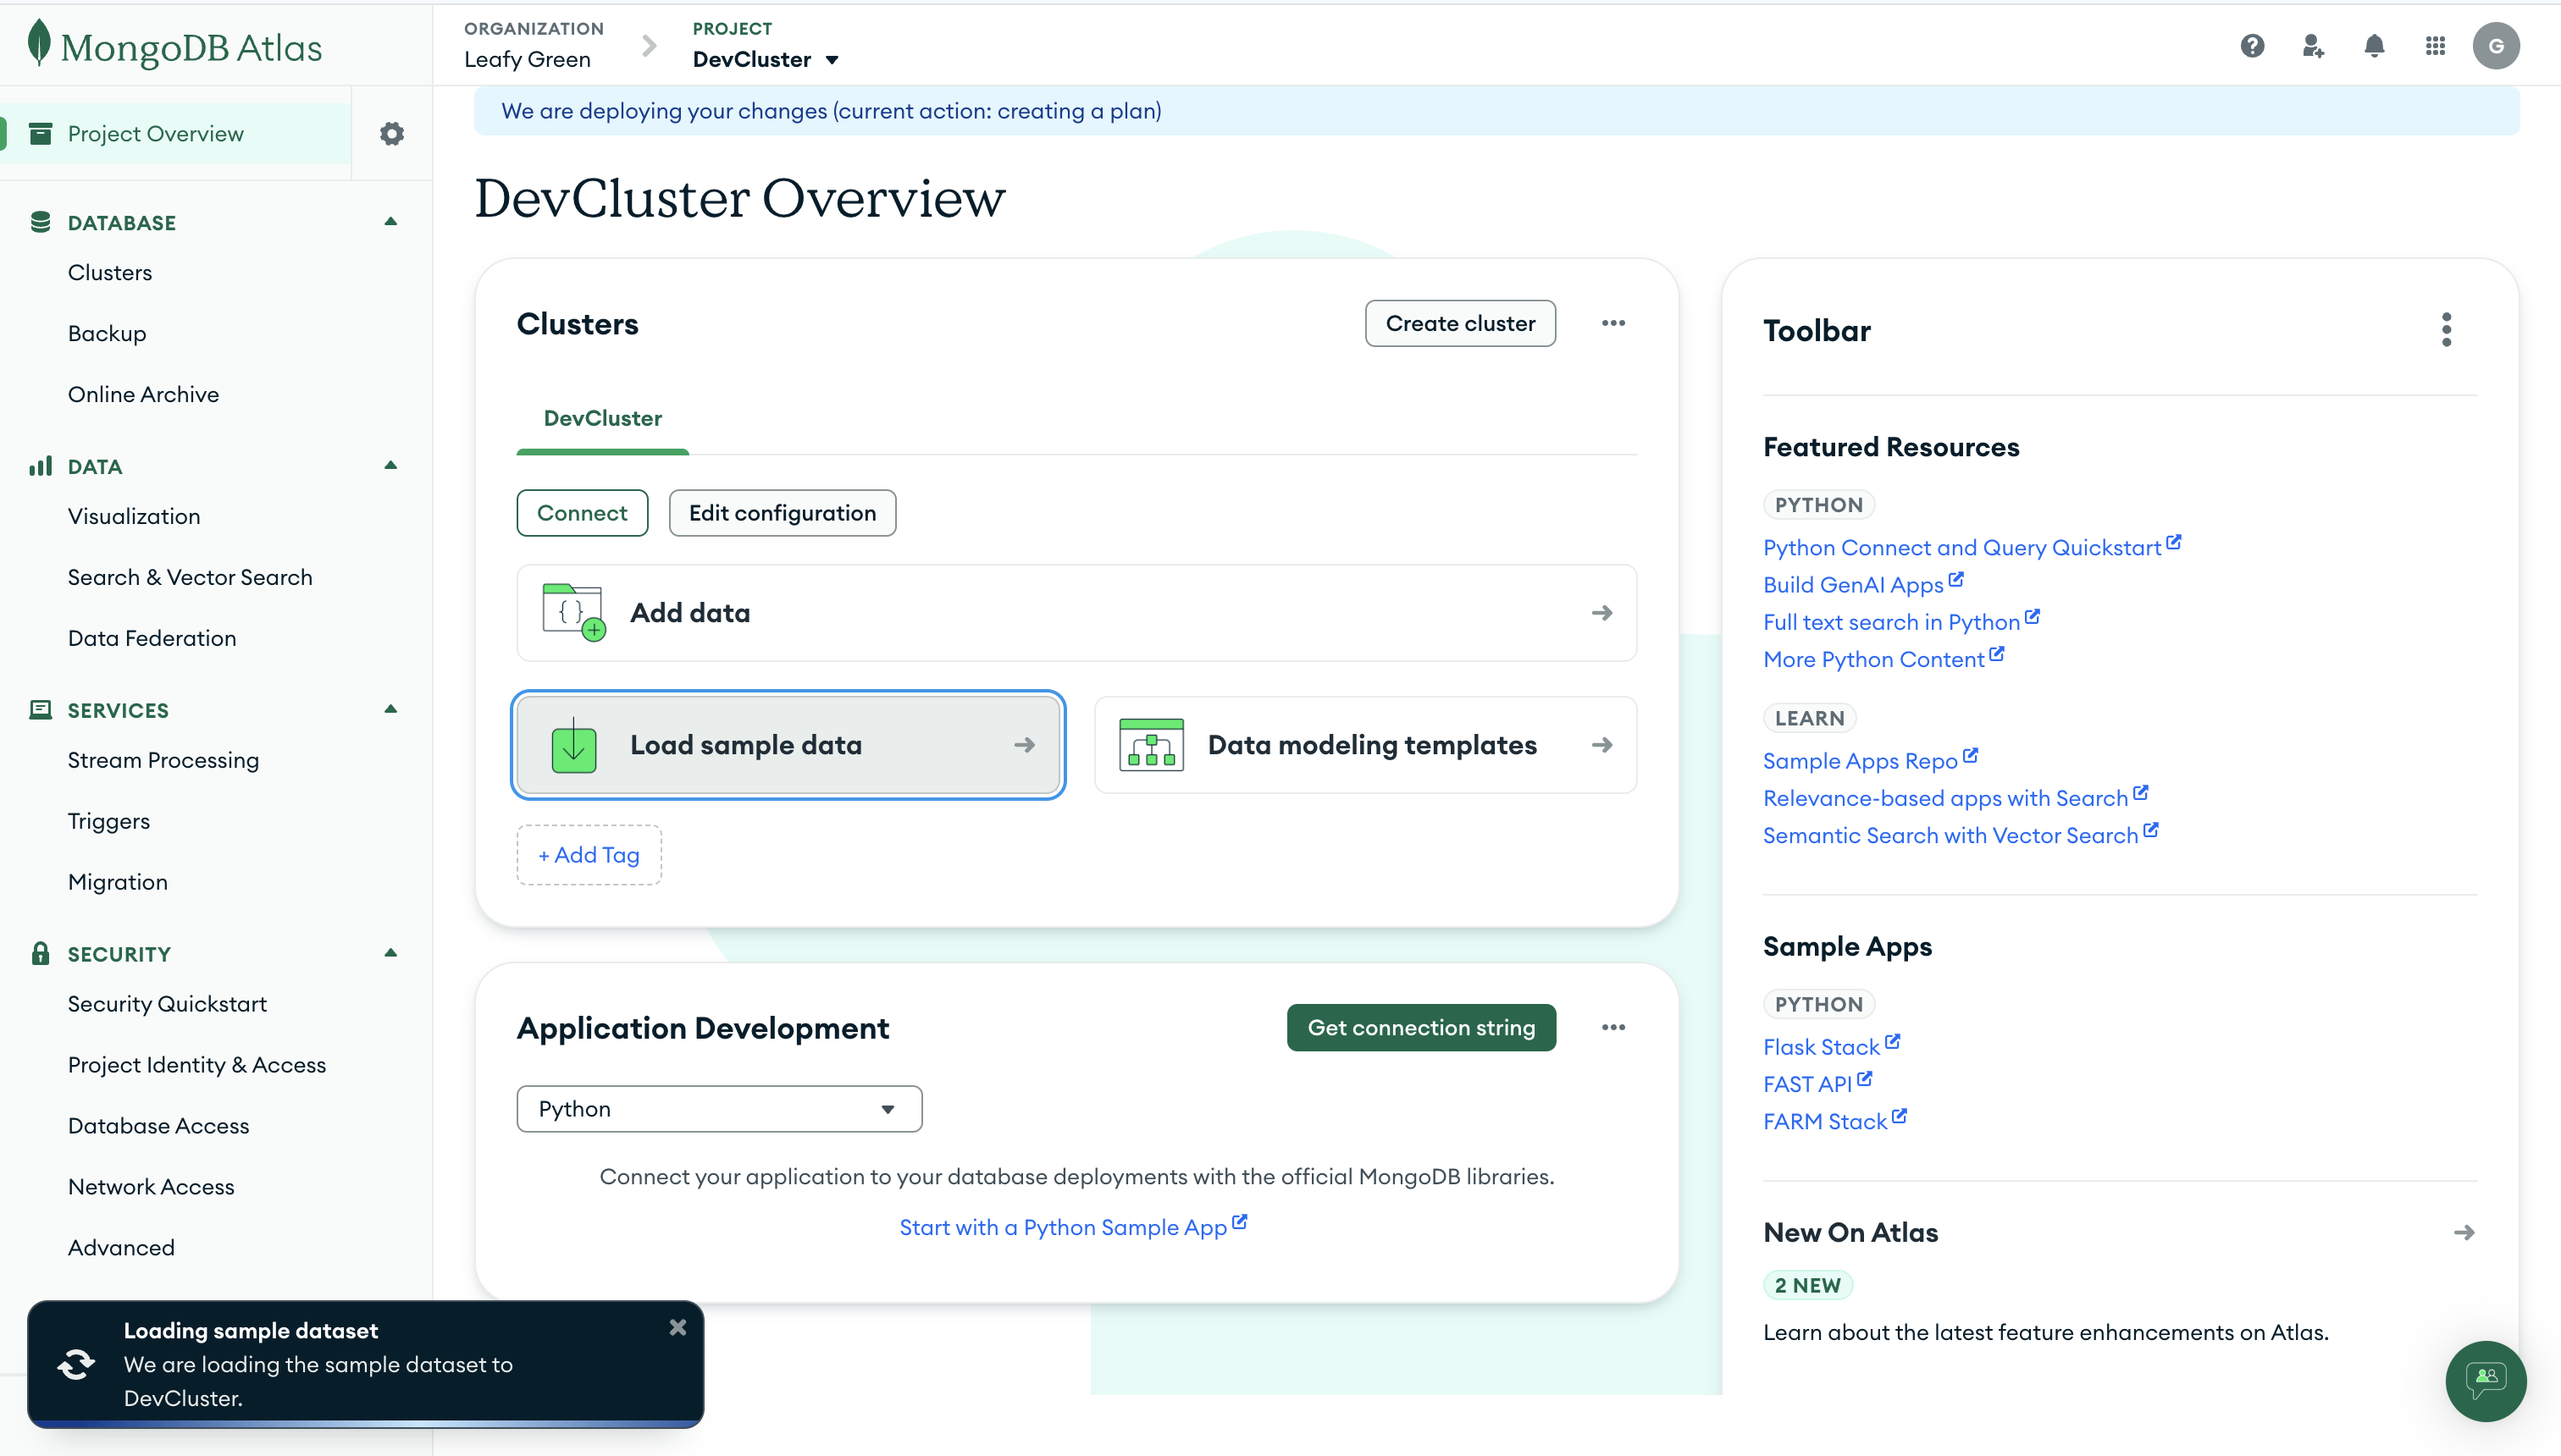Dismiss the Loading sample dataset notification
Image resolution: width=2561 pixels, height=1456 pixels.
click(x=678, y=1327)
